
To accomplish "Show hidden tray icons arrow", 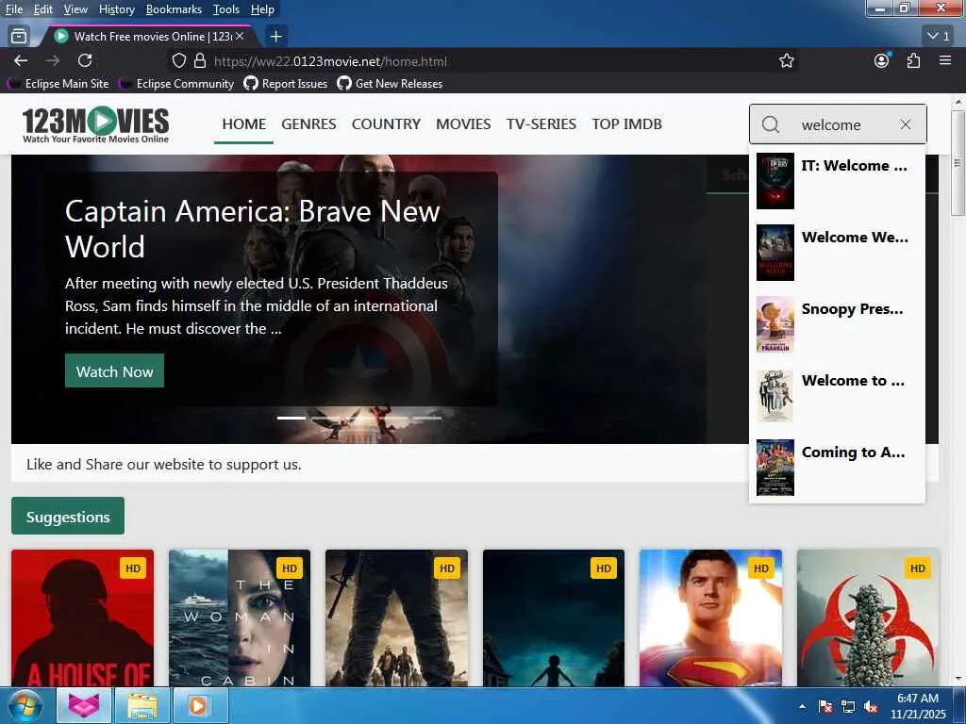I will [x=802, y=706].
